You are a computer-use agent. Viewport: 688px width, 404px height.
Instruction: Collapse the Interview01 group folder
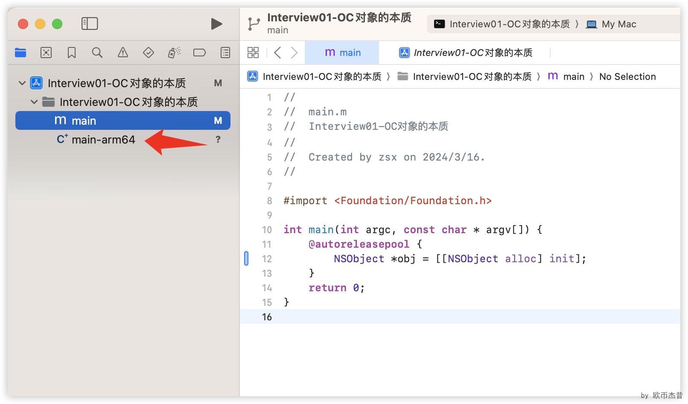(34, 102)
